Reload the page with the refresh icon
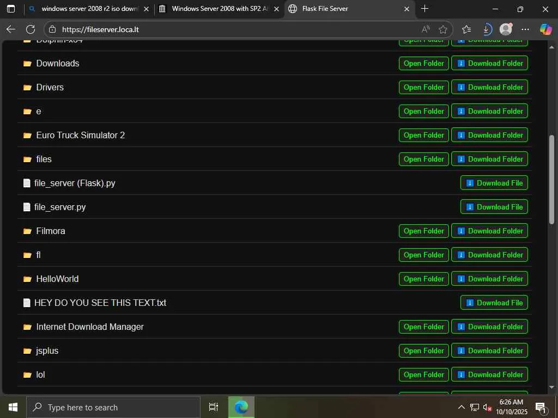The image size is (558, 418). (x=31, y=29)
